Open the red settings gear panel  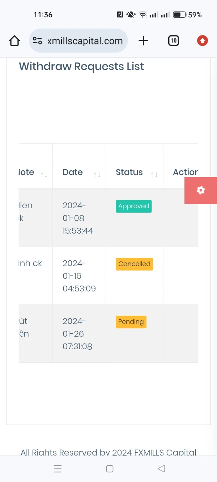[x=201, y=191]
